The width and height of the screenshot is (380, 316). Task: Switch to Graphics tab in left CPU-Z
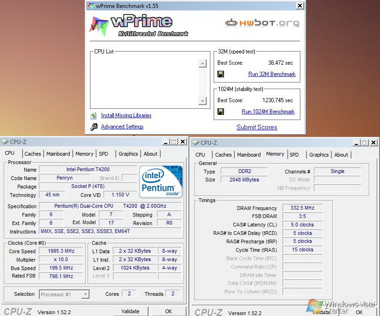(128, 154)
